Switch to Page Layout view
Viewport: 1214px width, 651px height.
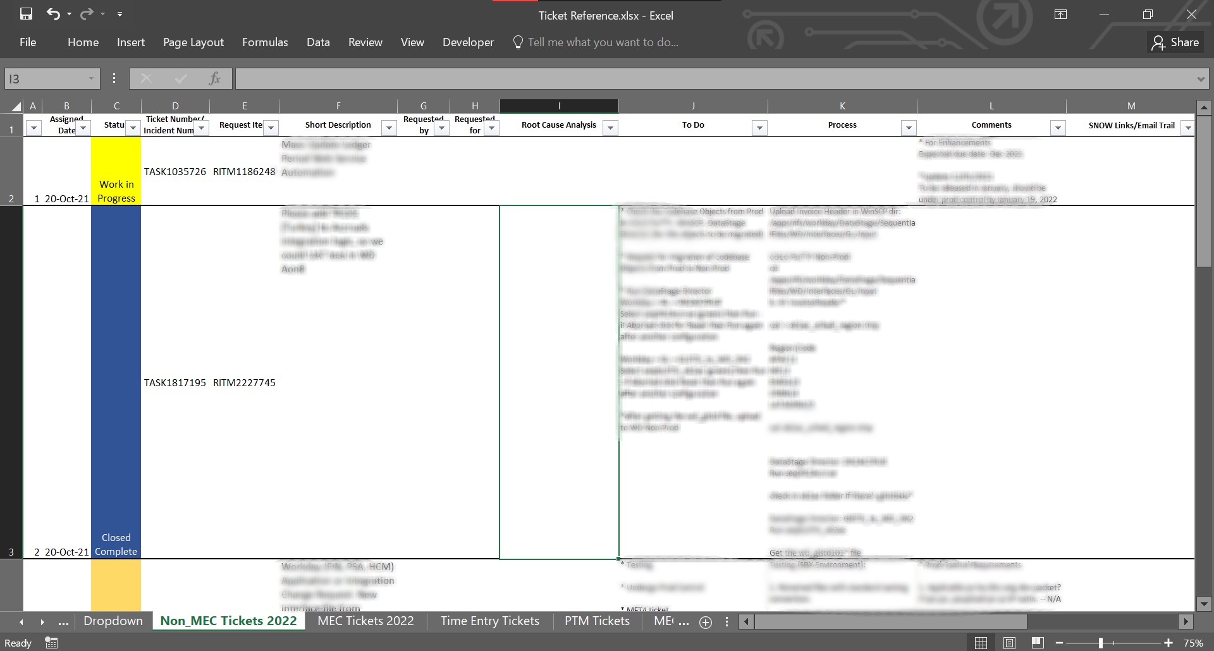point(1009,643)
